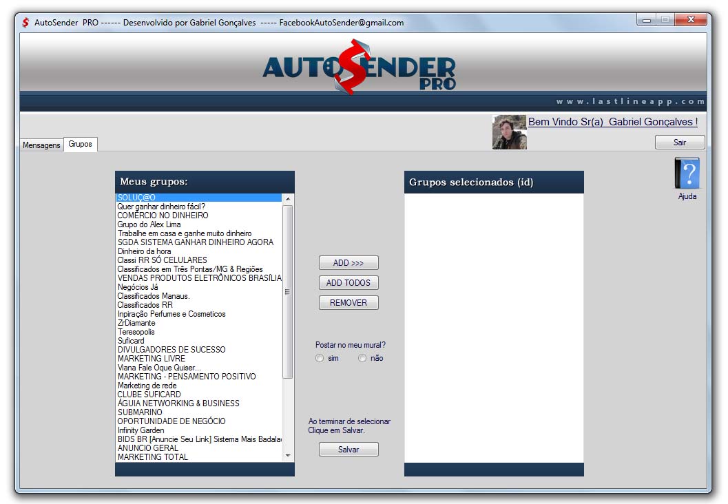Select the SOLUÇ@O group
The height and width of the screenshot is (504, 728).
tap(199, 198)
